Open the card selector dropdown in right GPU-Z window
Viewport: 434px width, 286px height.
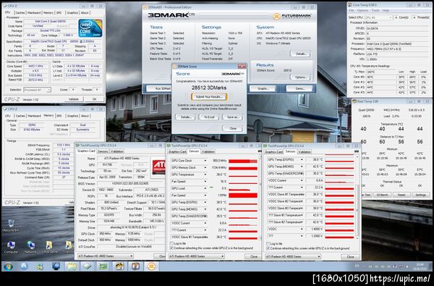coord(293,256)
